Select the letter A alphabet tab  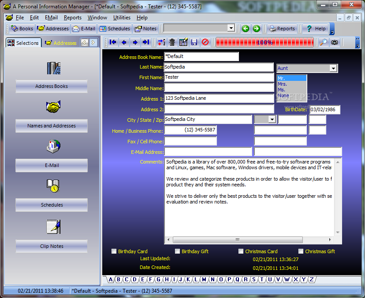coord(111,280)
